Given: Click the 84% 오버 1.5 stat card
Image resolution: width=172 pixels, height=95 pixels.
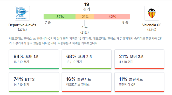Looking at the screenshot, I should (34, 60).
